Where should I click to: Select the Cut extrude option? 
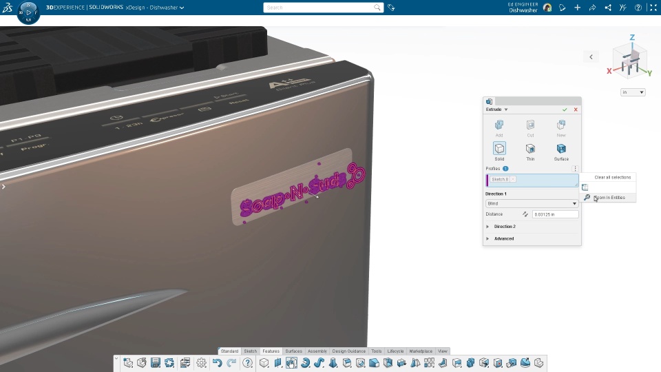click(x=530, y=128)
